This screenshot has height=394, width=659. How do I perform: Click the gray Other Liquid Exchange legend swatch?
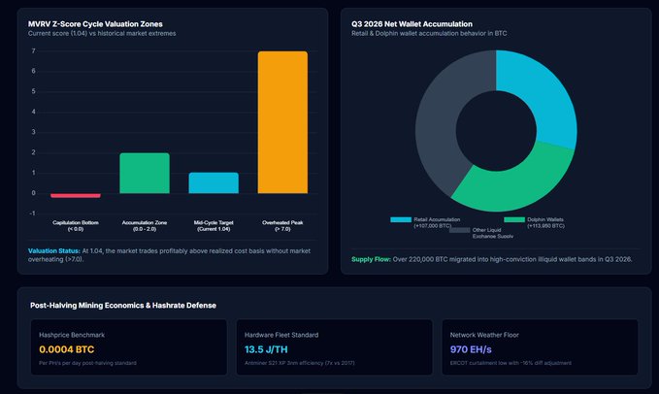coord(459,230)
